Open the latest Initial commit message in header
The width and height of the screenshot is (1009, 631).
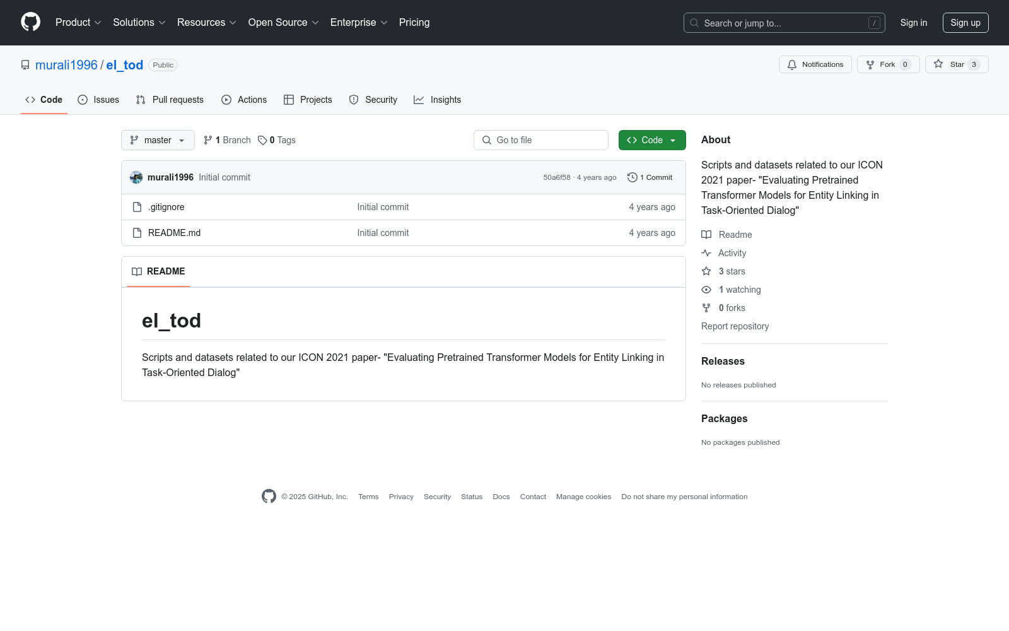(225, 177)
